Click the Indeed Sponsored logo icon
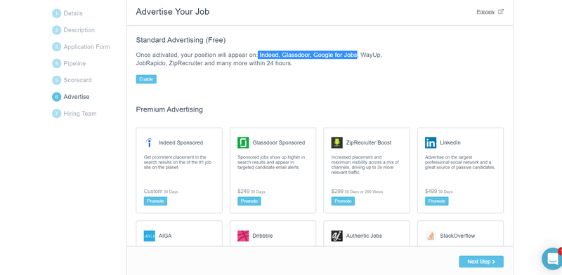The height and width of the screenshot is (275, 562). tap(149, 142)
